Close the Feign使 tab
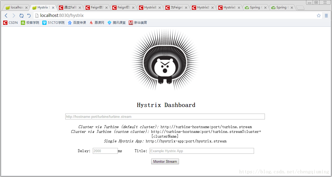The image size is (332, 177). click(x=107, y=8)
